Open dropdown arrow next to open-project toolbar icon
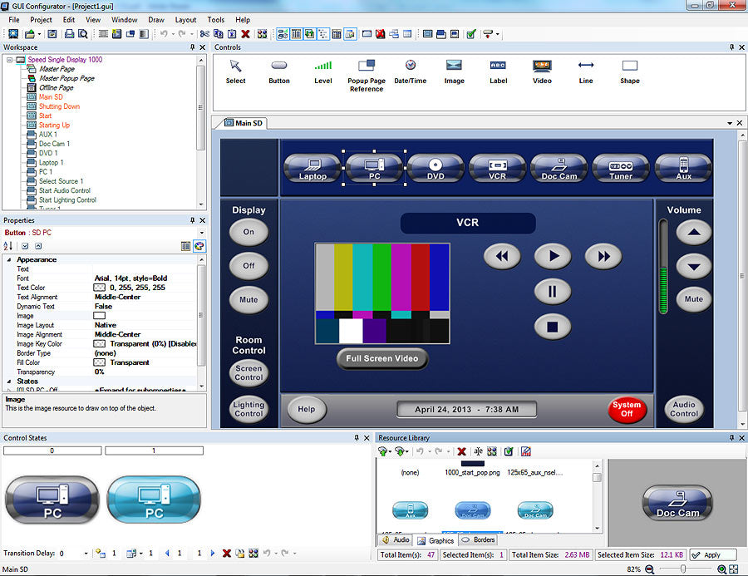748x576 pixels. click(39, 34)
